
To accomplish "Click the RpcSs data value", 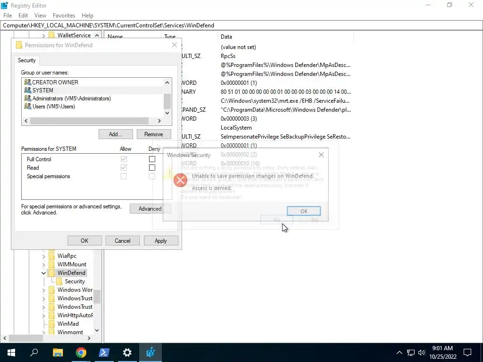I will tap(228, 56).
